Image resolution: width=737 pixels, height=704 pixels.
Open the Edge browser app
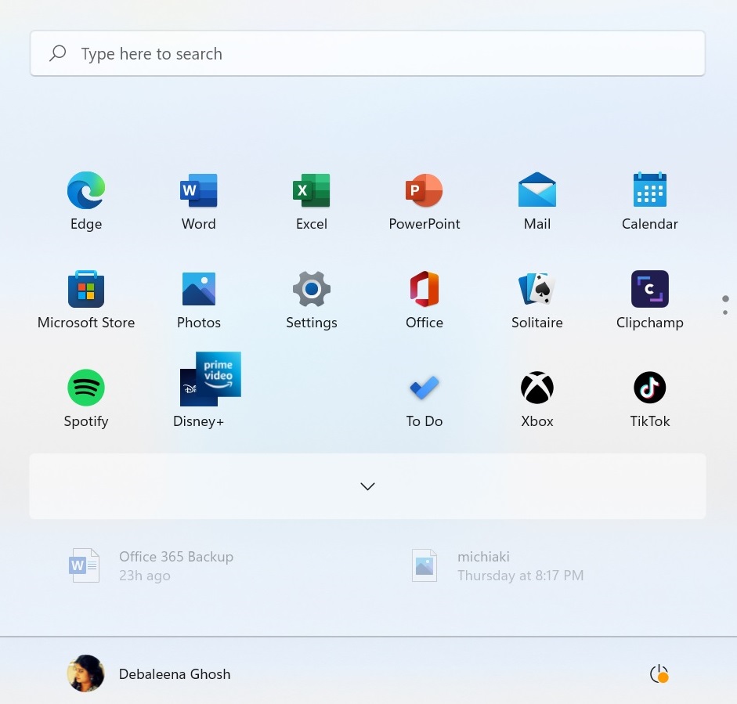pos(86,200)
